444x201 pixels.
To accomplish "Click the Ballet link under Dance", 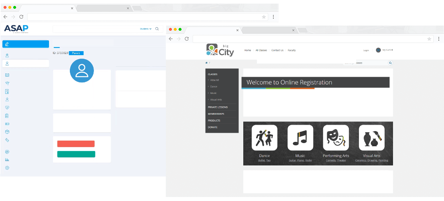I will [x=261, y=160].
